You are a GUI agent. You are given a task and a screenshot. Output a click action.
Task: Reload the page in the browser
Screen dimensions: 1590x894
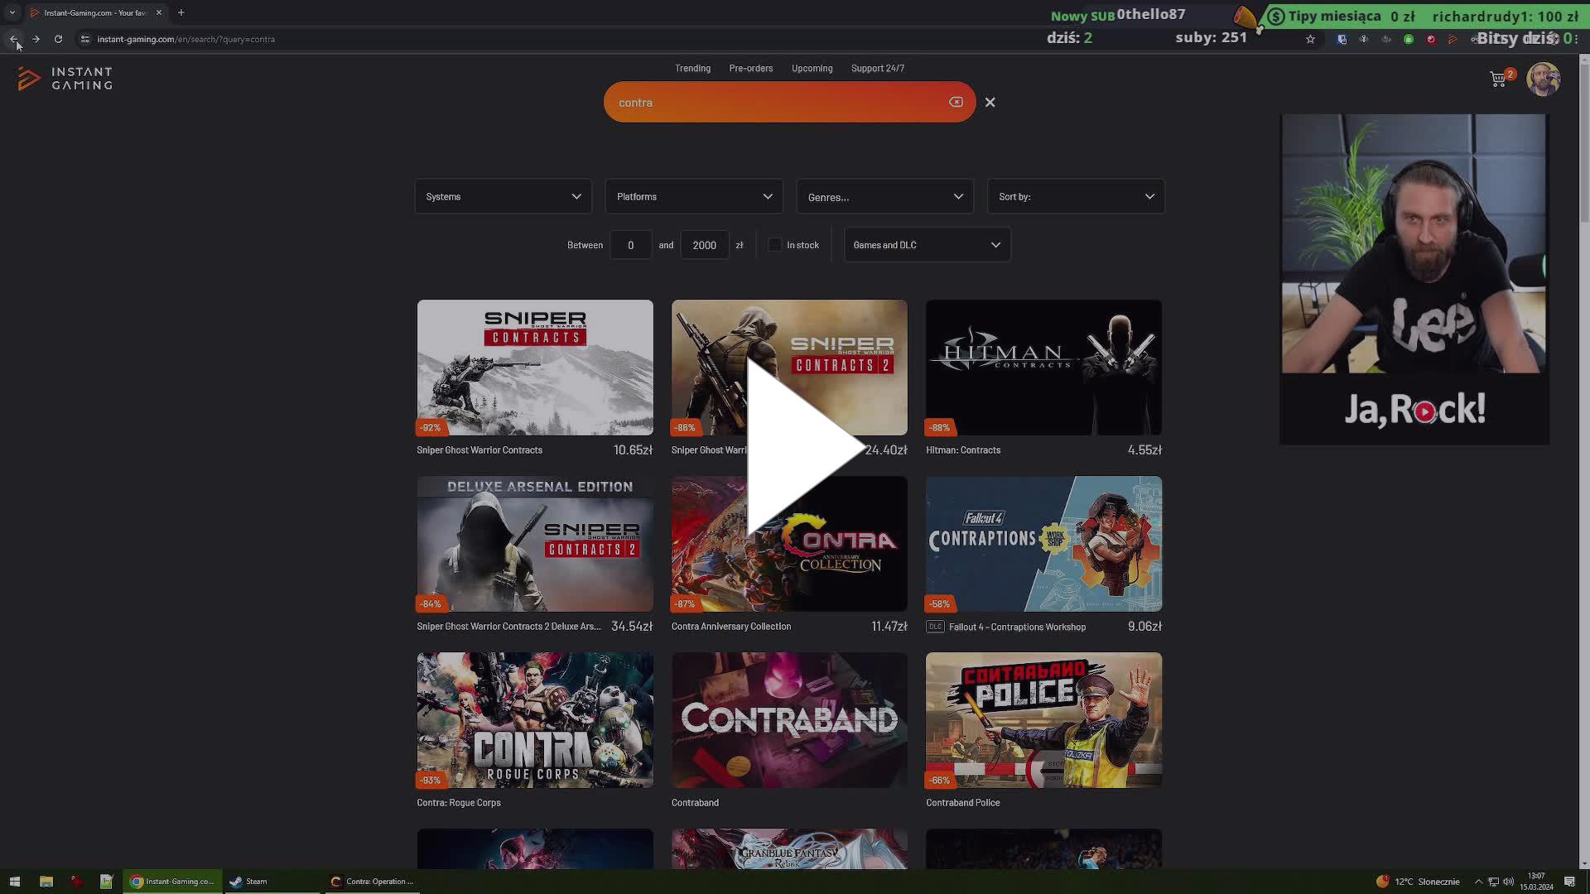pyautogui.click(x=58, y=39)
